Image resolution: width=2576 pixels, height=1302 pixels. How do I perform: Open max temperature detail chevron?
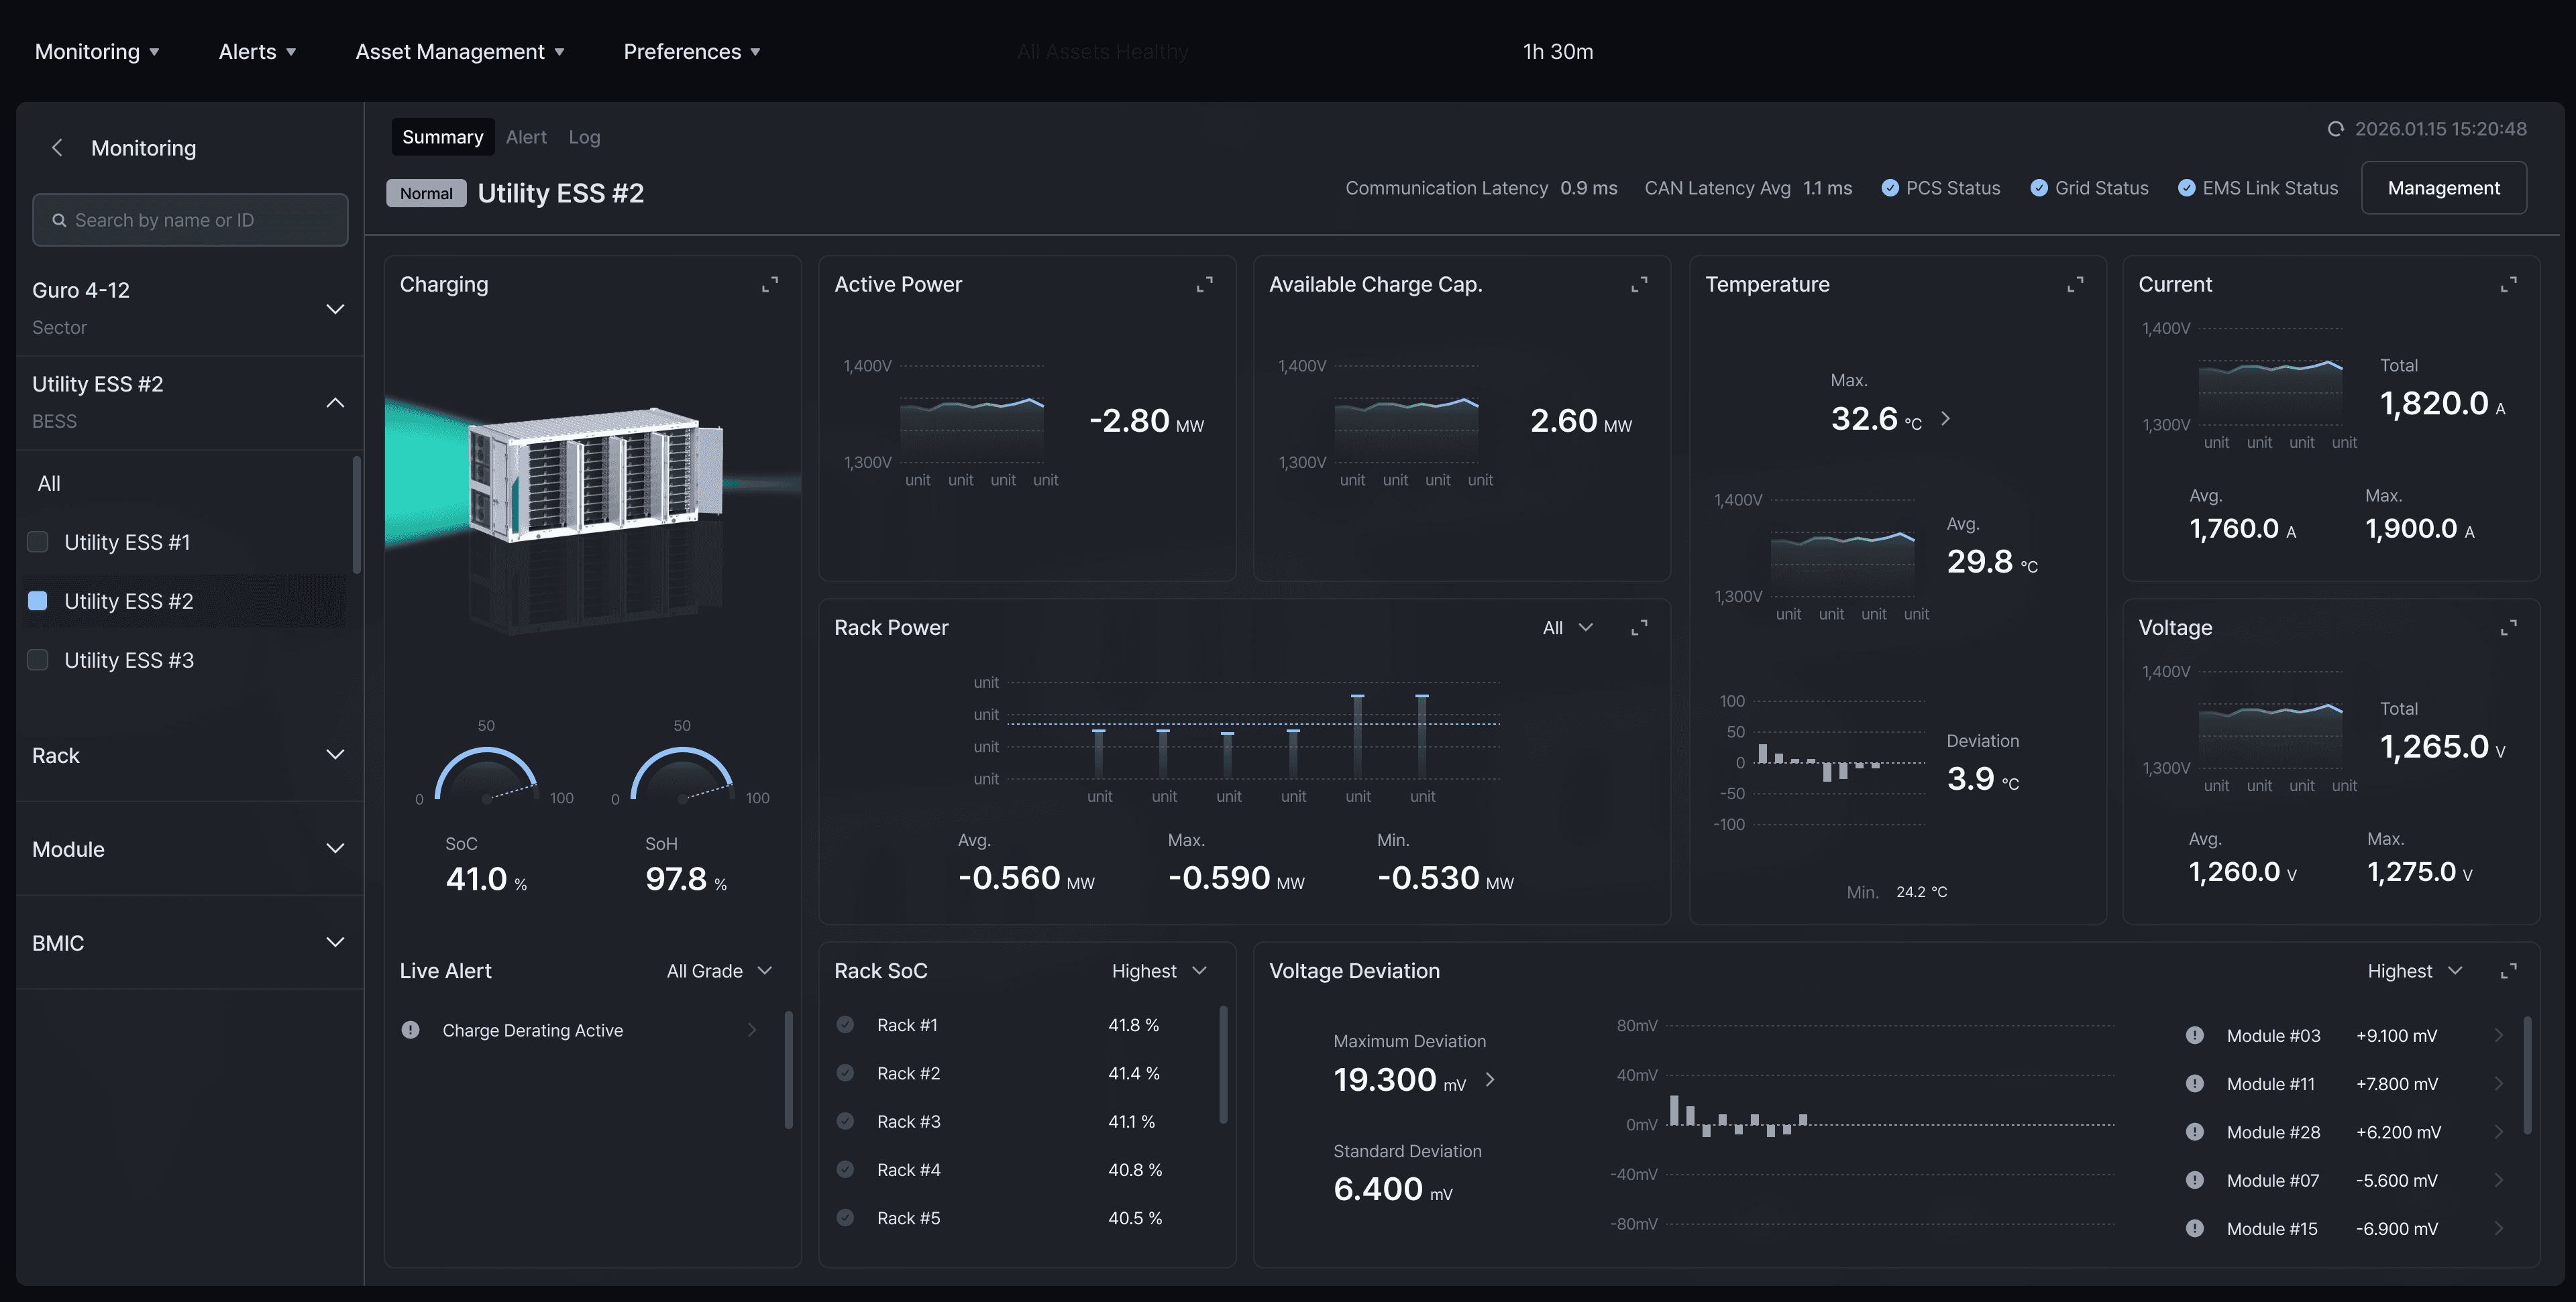[x=1945, y=418]
